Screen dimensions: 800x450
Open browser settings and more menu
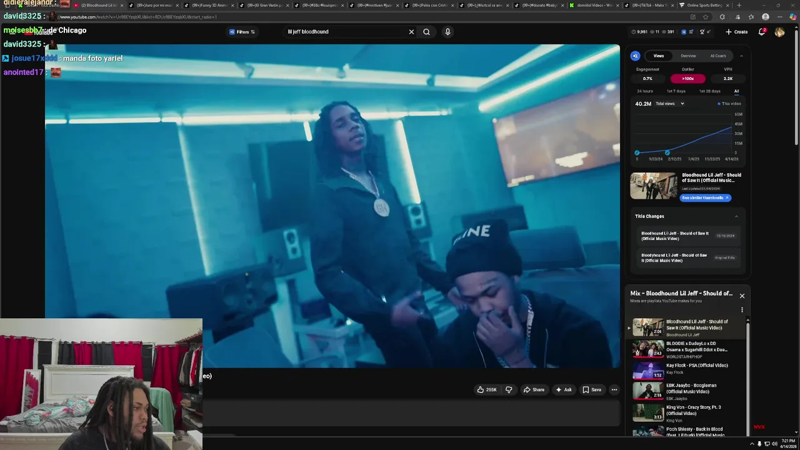pyautogui.click(x=779, y=17)
